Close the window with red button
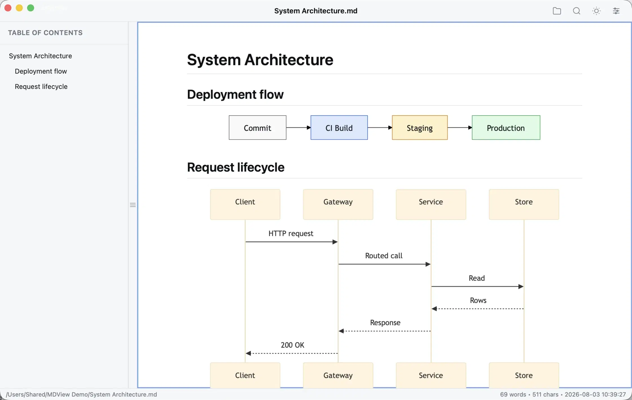This screenshot has width=632, height=400. pyautogui.click(x=8, y=8)
